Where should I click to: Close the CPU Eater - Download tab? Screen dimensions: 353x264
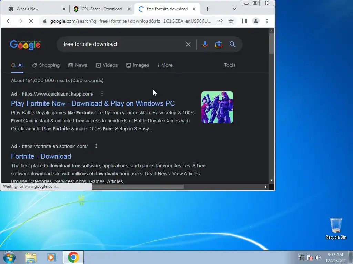tap(129, 9)
